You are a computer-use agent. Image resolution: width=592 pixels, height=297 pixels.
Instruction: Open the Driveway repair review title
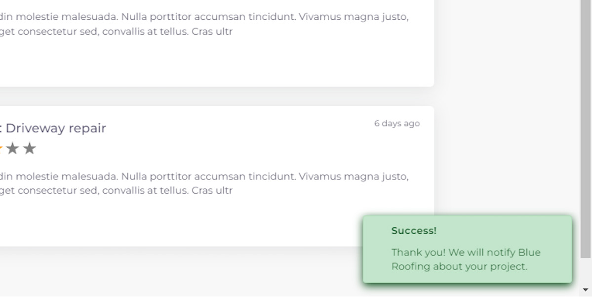point(53,128)
